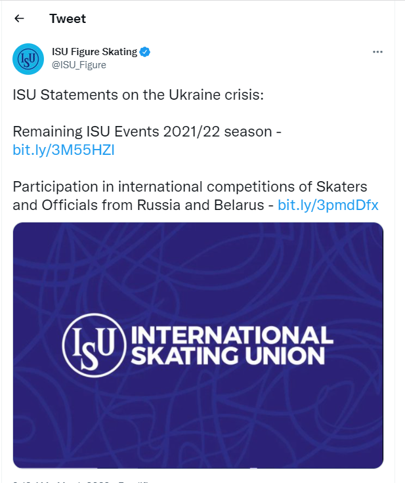Click the 'ISU Statements on the Ukraine crisis' line
405x483 pixels.
(x=138, y=94)
